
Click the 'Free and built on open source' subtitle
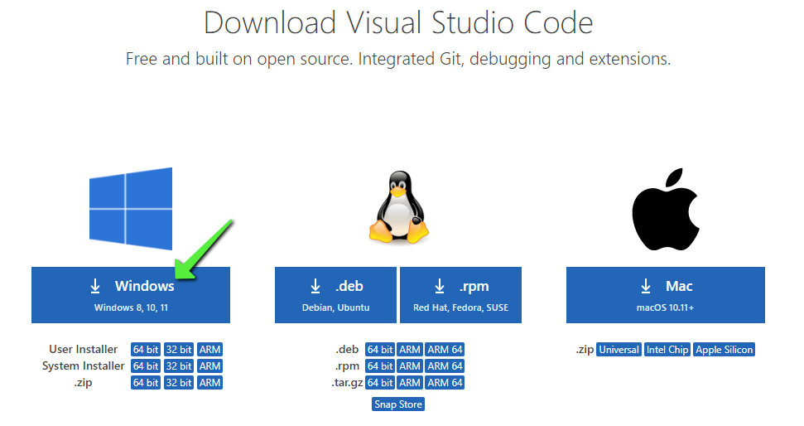(x=398, y=59)
